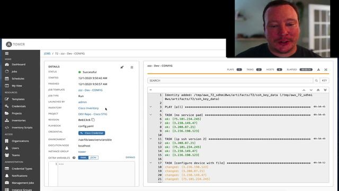Open the tower instance group link
Screen dimensions: 339x191
click(82, 152)
